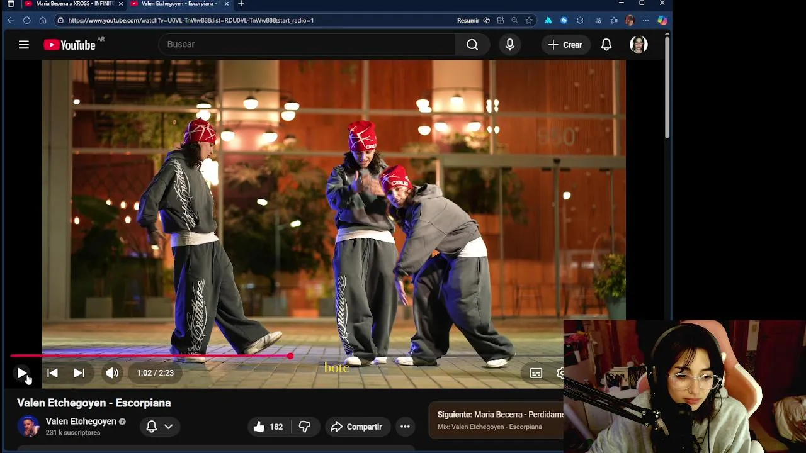Open YouTube notifications bell
The image size is (806, 453).
[606, 45]
